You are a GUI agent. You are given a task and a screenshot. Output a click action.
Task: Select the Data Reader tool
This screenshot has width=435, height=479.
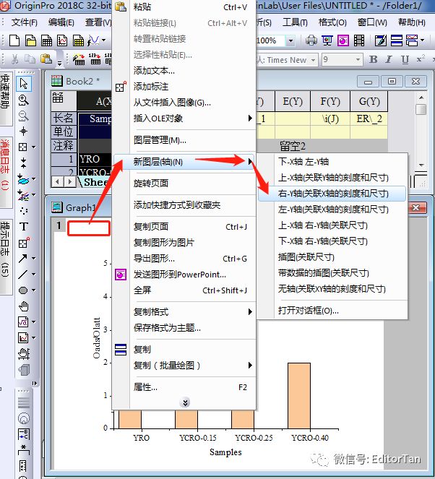24,147
